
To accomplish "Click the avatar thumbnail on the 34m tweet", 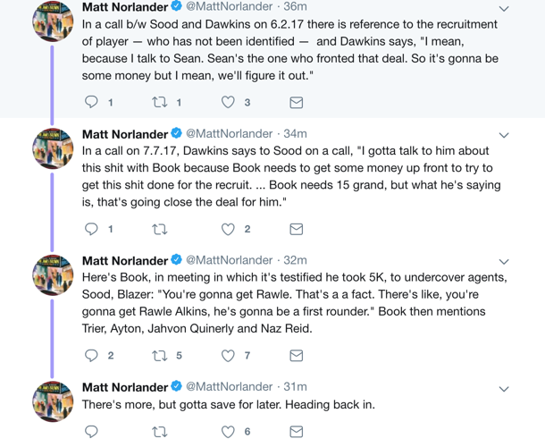I will [53, 148].
